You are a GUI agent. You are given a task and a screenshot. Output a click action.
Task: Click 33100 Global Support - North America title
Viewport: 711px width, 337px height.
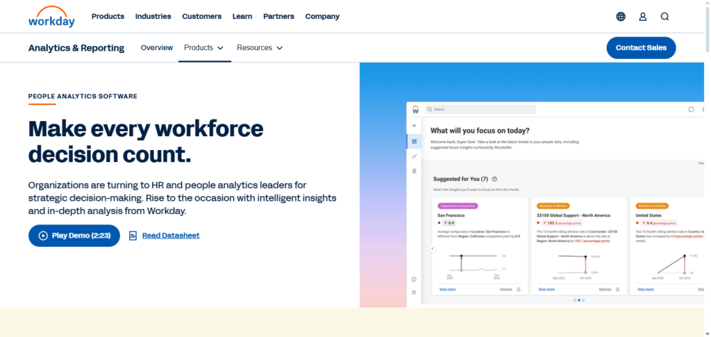[x=573, y=215]
